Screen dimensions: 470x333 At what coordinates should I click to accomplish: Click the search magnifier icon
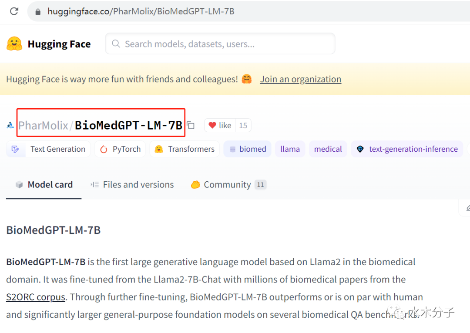tap(116, 44)
